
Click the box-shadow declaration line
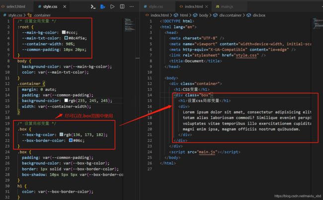click(73, 175)
